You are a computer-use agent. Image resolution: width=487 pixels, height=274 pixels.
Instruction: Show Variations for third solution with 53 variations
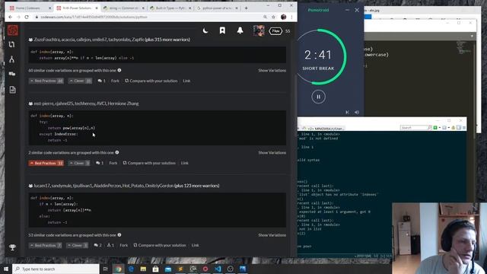272,235
